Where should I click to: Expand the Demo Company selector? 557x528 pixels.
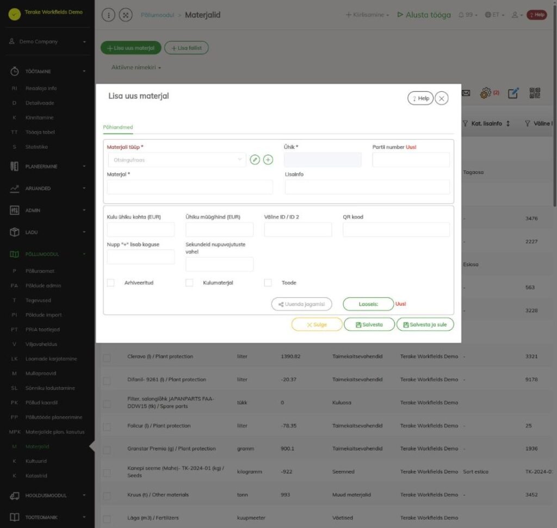click(47, 41)
